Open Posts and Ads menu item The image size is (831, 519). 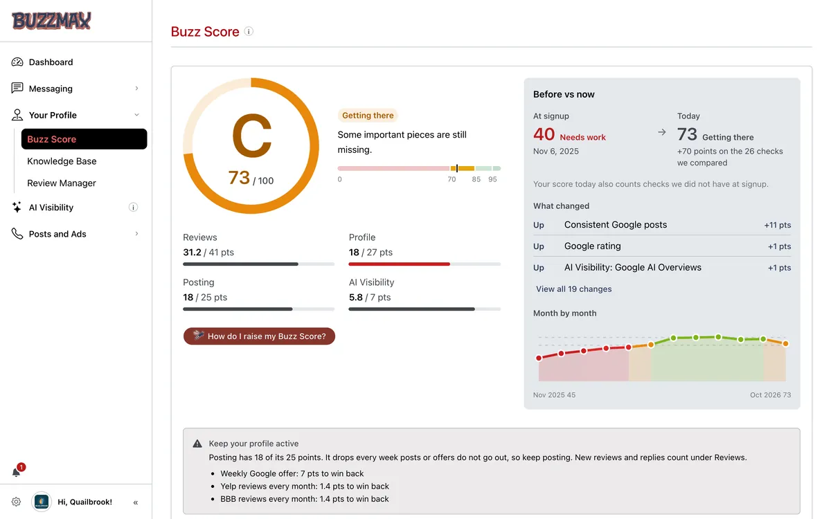pos(76,234)
